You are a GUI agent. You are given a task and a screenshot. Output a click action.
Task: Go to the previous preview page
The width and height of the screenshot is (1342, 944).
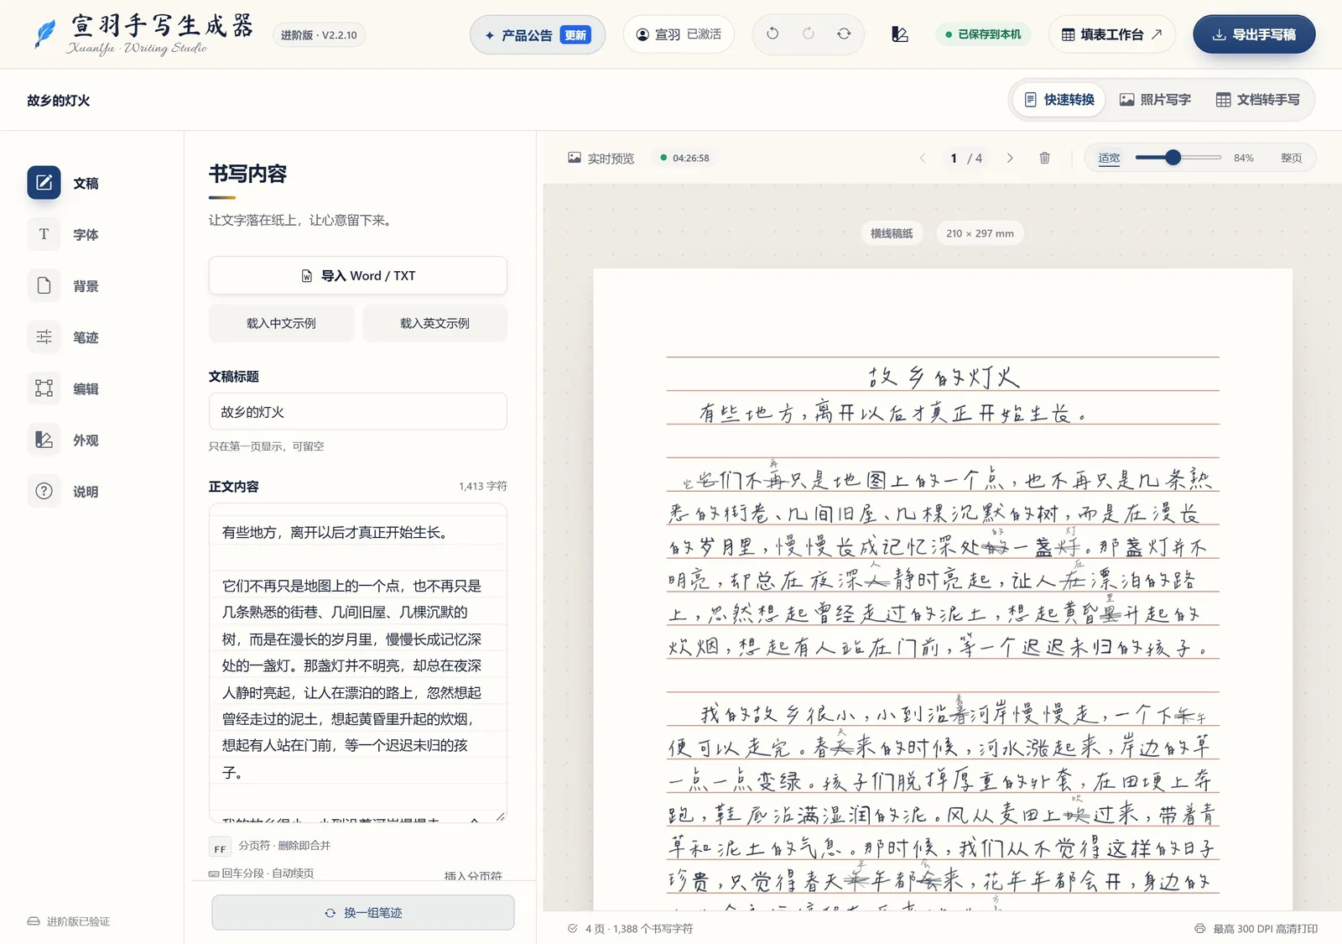point(923,158)
